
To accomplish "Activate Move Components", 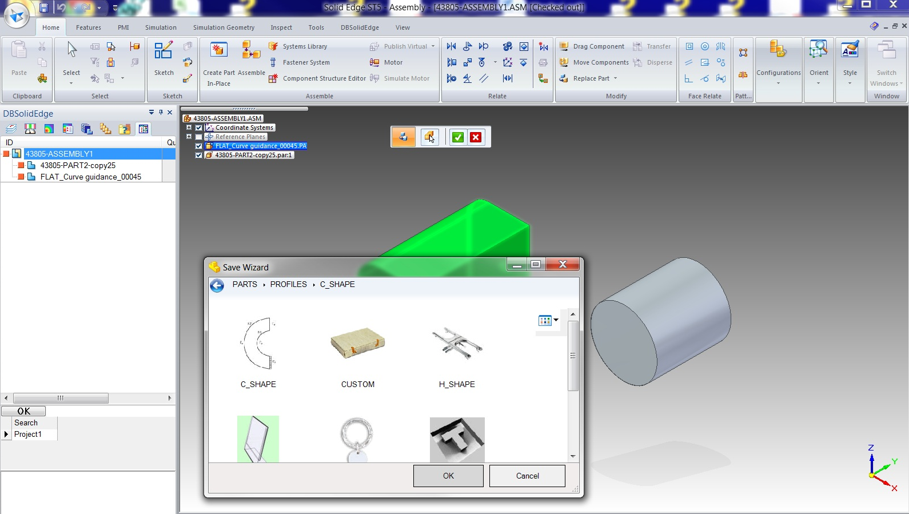I will coord(594,62).
